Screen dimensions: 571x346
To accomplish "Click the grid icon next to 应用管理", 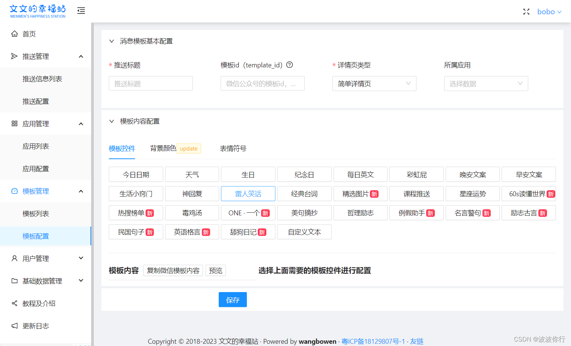I will pyautogui.click(x=15, y=124).
